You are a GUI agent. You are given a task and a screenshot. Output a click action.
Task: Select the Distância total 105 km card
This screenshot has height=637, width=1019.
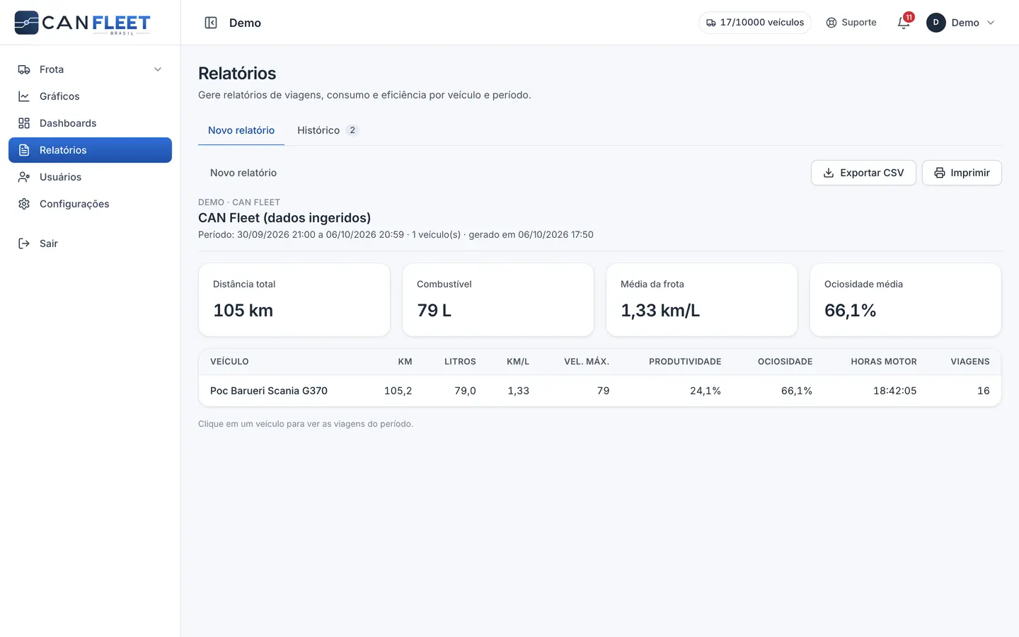[294, 300]
